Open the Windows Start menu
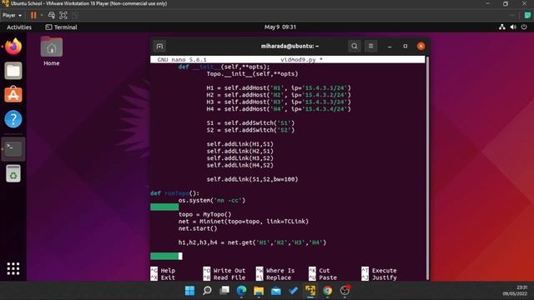Screen dimensions: 534x300 point(189,291)
